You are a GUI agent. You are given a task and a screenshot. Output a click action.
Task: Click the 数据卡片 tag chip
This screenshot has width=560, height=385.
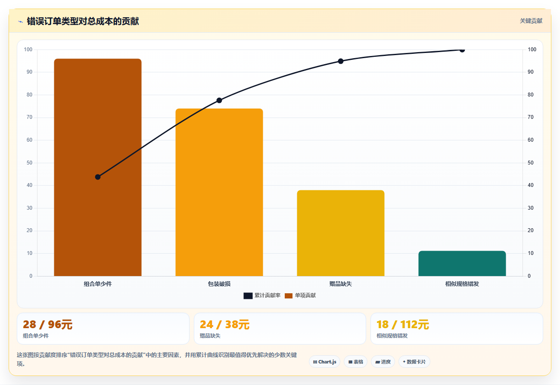pos(414,362)
